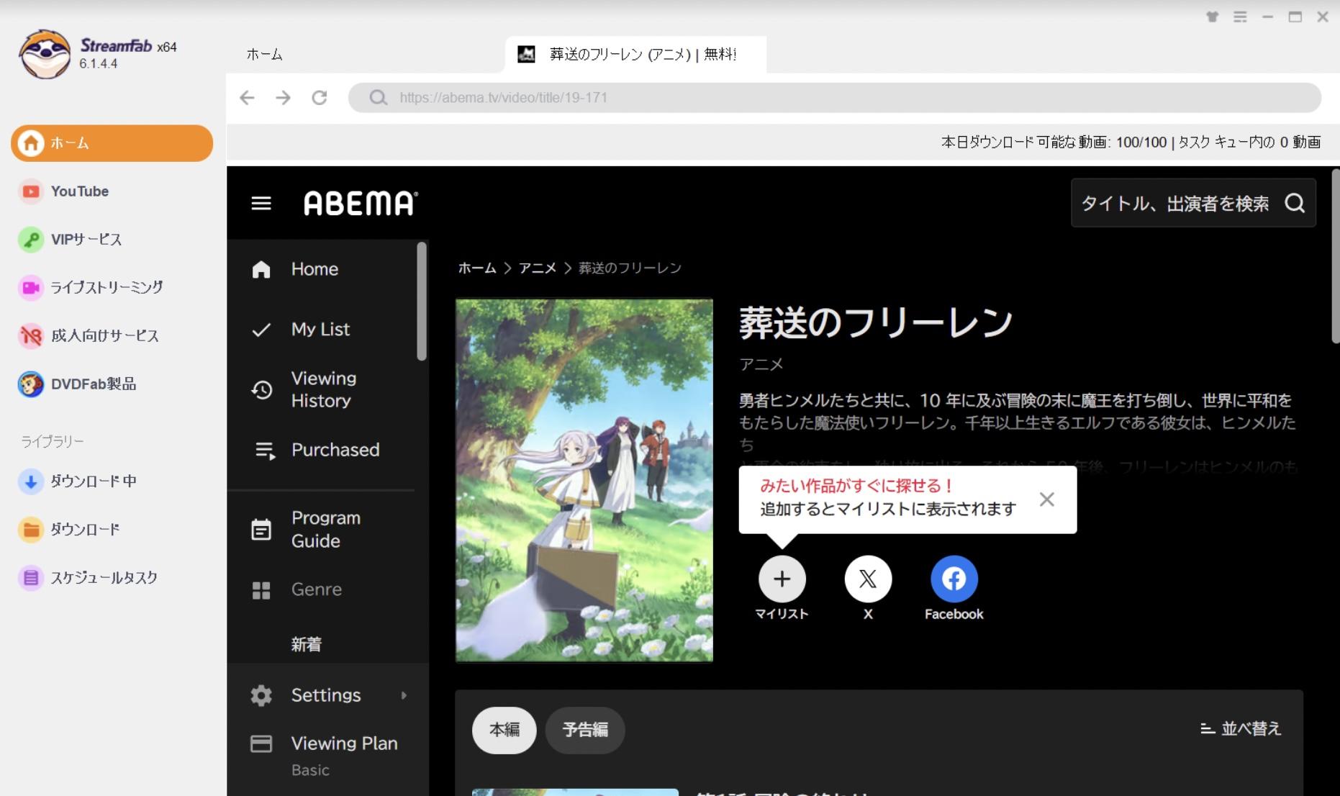
Task: Click the ABEMA logo
Action: coord(361,204)
